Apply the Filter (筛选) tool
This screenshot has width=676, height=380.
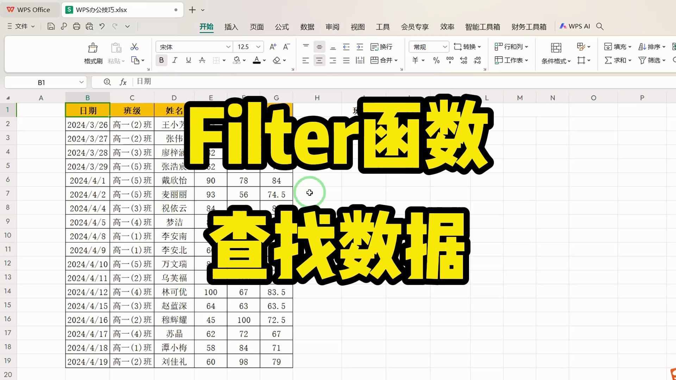pos(651,60)
